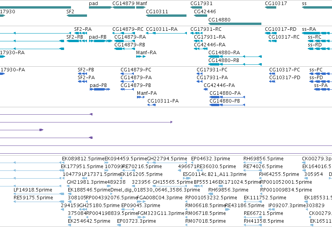
Task: Click transcript CG17931-RC
Action: 196,33
